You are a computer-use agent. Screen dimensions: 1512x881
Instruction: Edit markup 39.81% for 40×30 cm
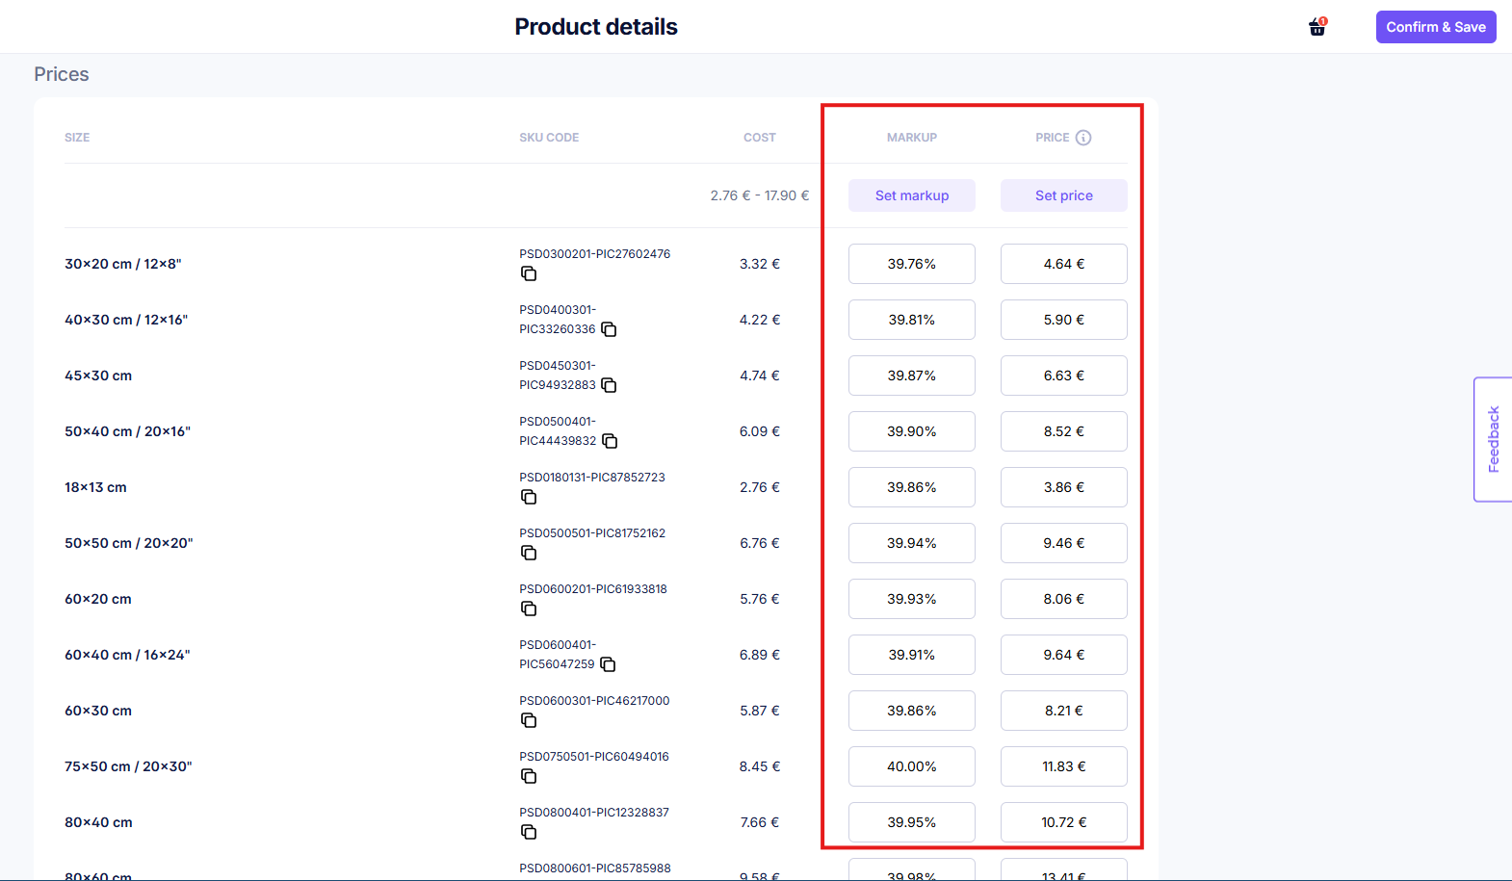[912, 320]
